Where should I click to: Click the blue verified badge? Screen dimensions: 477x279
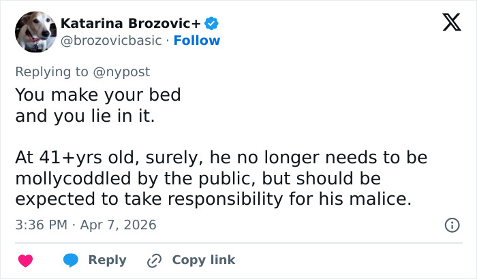tap(212, 24)
